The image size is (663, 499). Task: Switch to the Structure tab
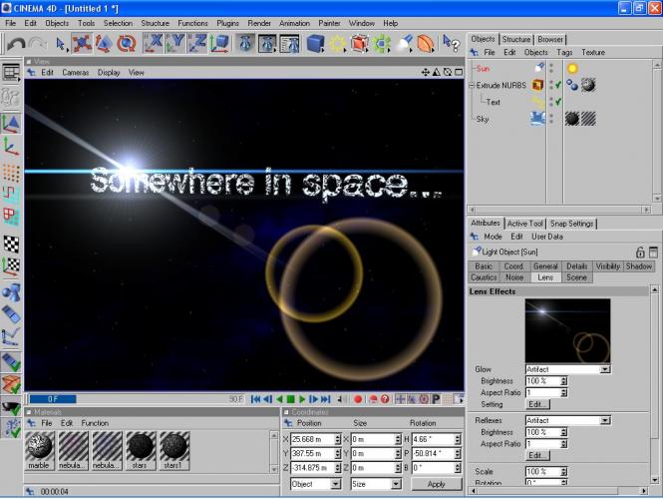[x=516, y=39]
